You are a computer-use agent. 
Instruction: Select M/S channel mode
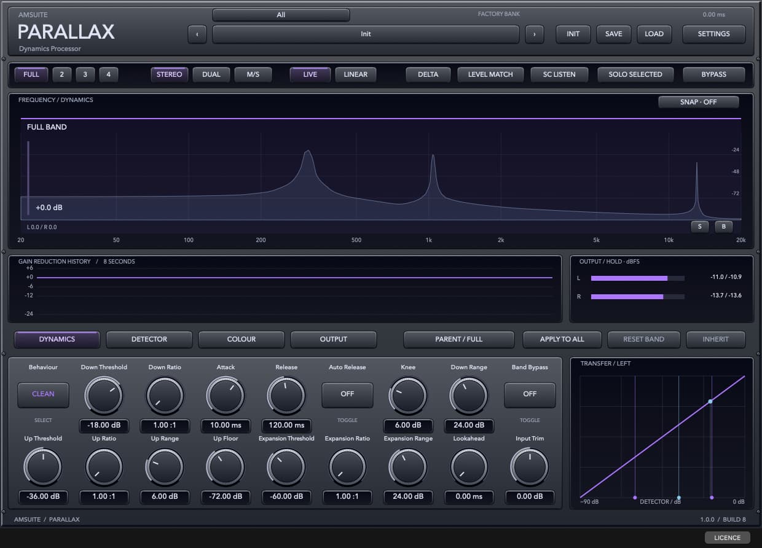pyautogui.click(x=253, y=74)
